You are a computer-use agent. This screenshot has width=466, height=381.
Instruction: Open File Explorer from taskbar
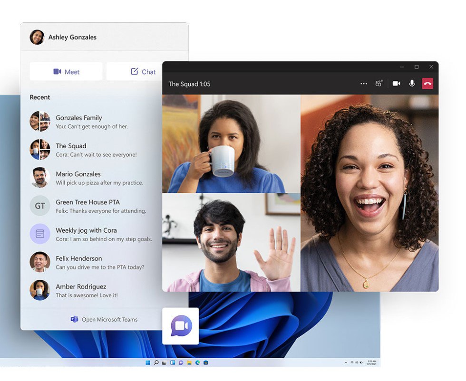(189, 362)
